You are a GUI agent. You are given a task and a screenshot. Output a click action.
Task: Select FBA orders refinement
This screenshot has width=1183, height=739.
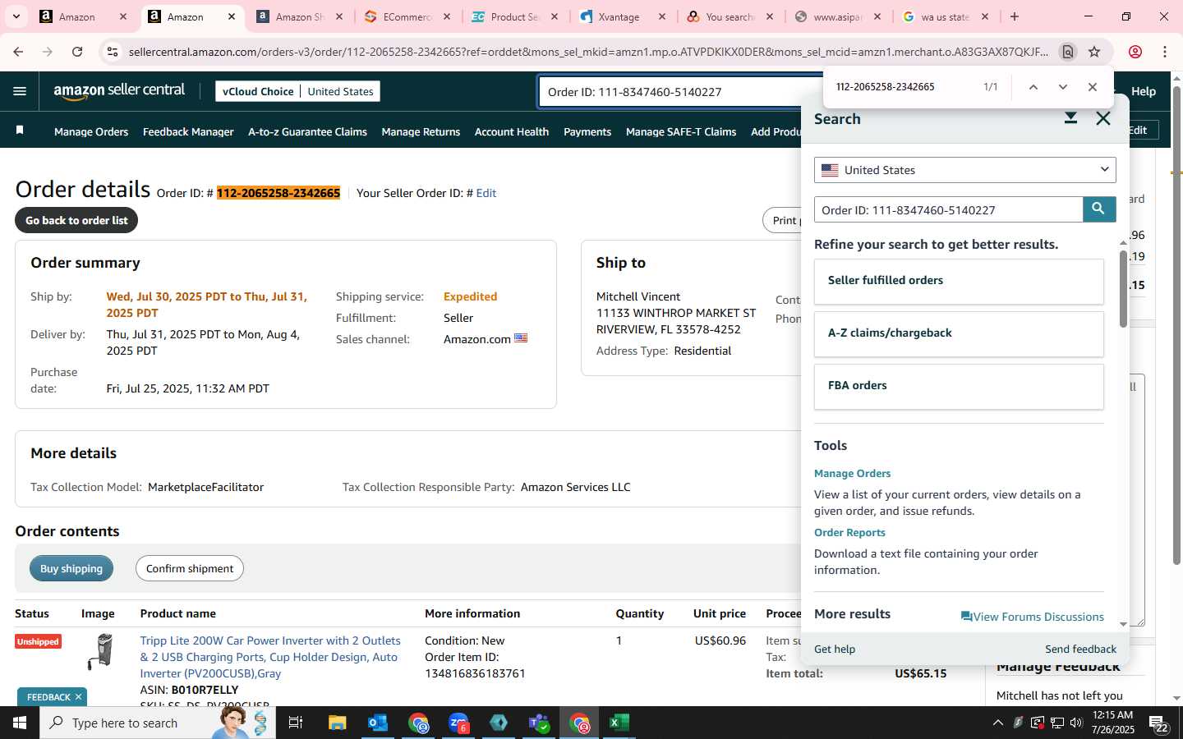point(959,387)
